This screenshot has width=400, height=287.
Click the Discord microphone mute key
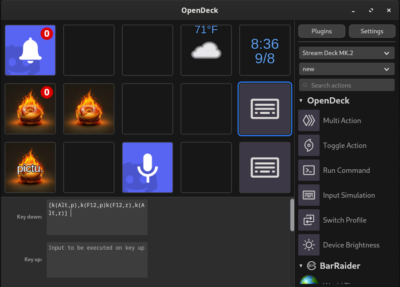tap(148, 167)
